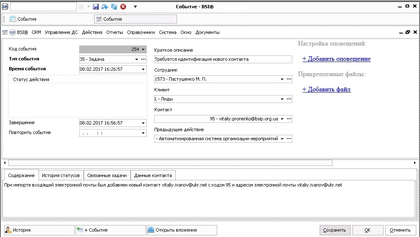Click the refresh arrows icon in toolbar
Screen dimensions: 420x237
tap(114, 7)
